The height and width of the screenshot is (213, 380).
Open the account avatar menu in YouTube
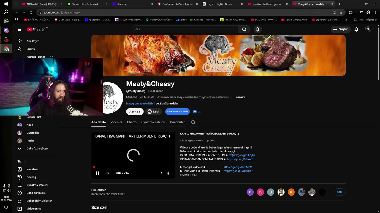[368, 29]
